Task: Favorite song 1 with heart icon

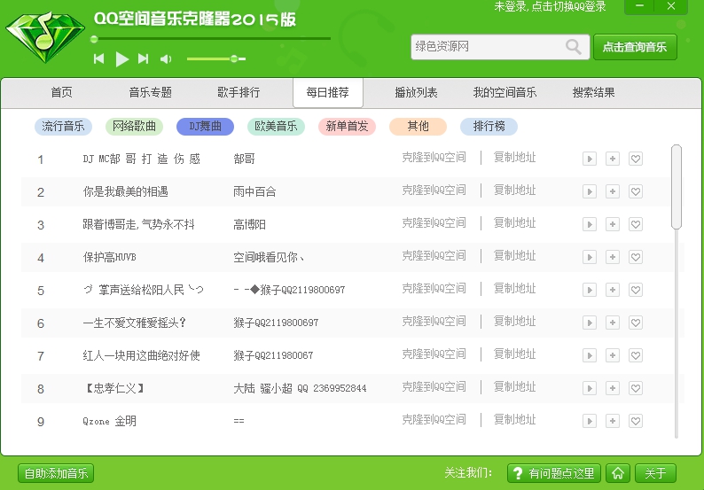Action: click(636, 159)
